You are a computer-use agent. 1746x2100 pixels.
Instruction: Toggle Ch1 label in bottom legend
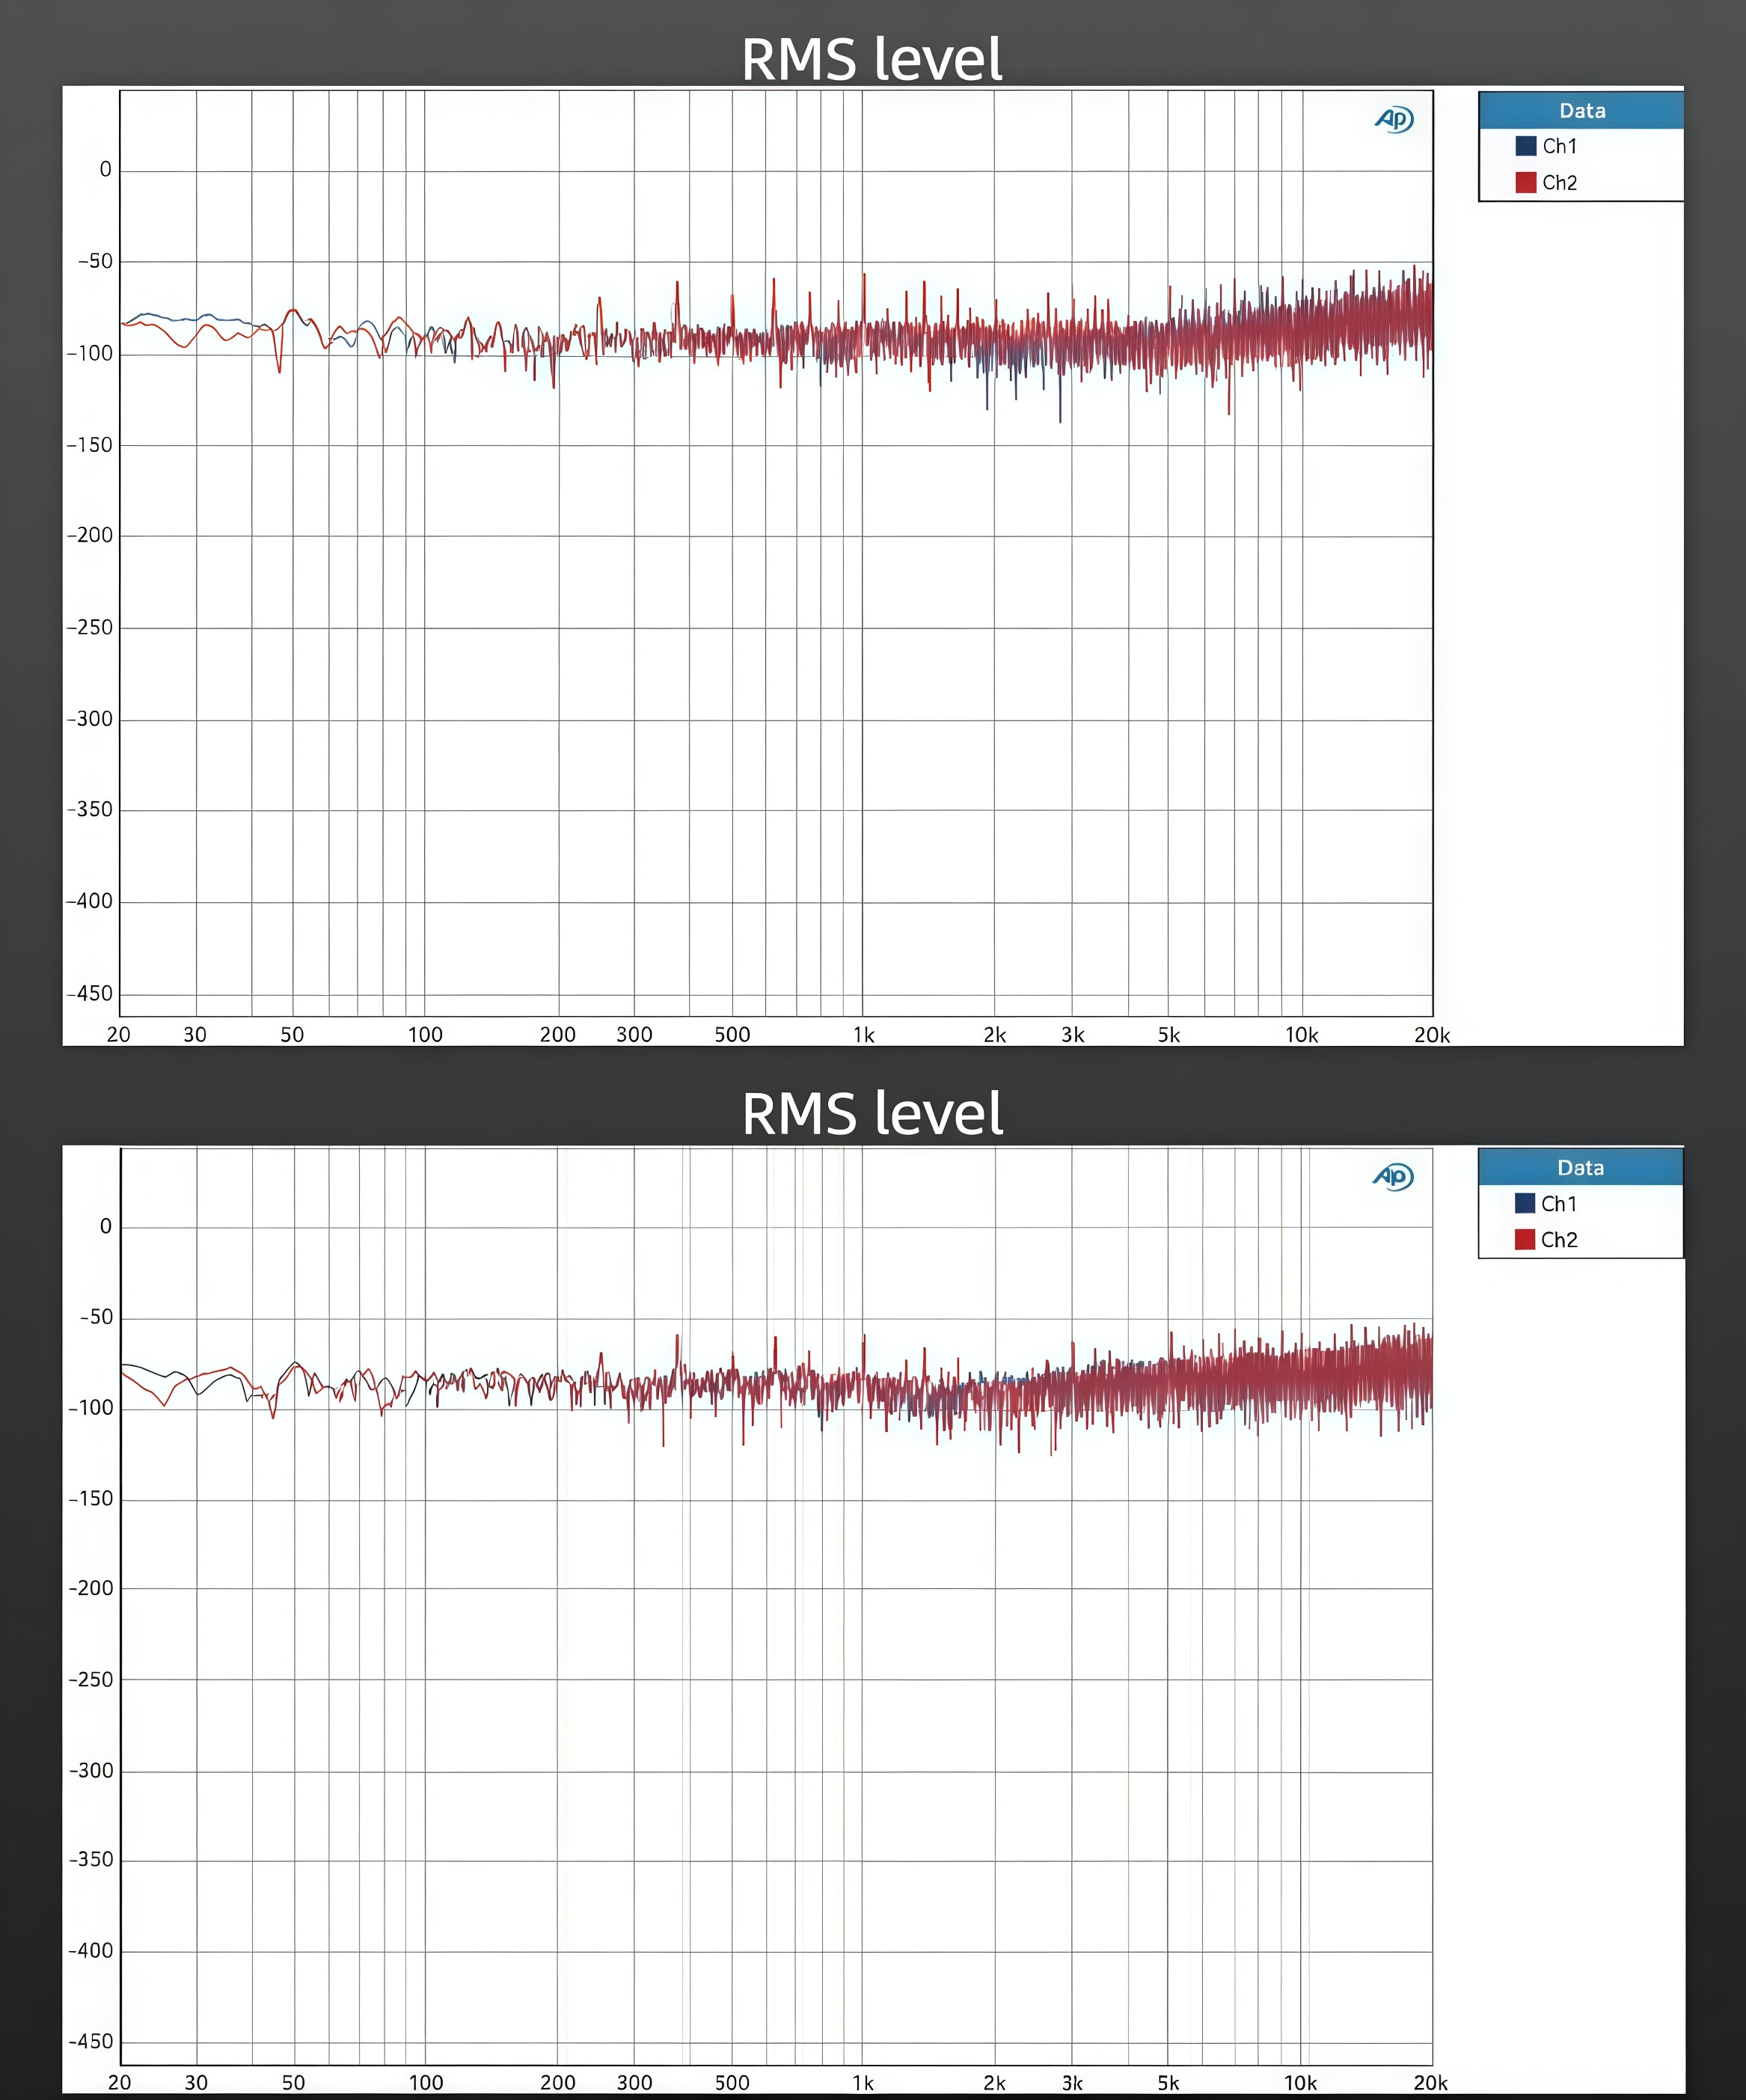(x=1558, y=1203)
